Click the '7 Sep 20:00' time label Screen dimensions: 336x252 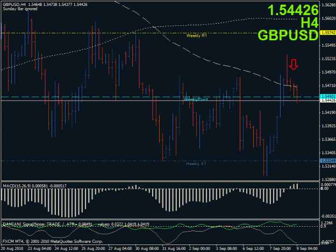click(x=280, y=249)
